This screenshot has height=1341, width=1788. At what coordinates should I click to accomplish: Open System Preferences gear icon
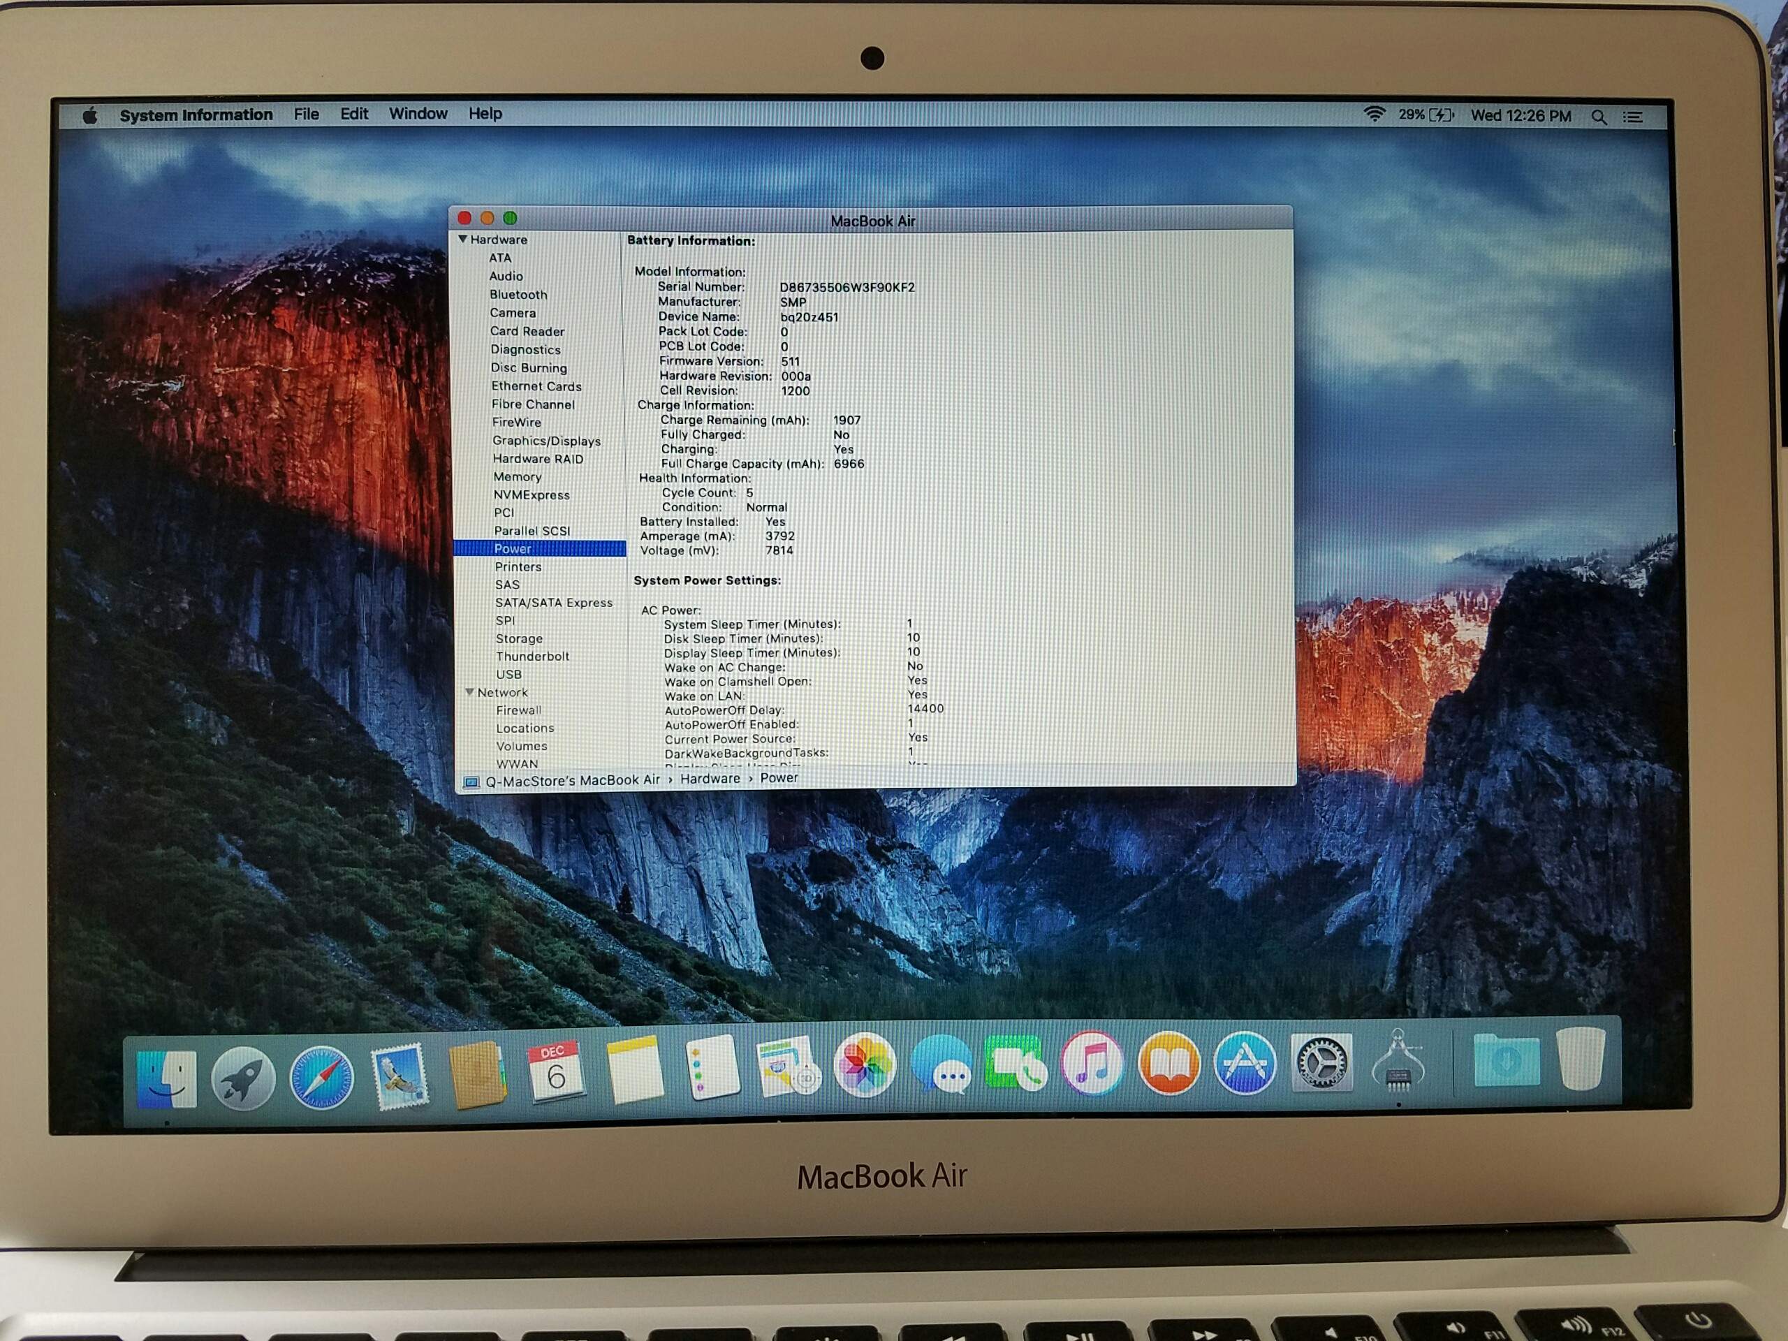click(1321, 1064)
